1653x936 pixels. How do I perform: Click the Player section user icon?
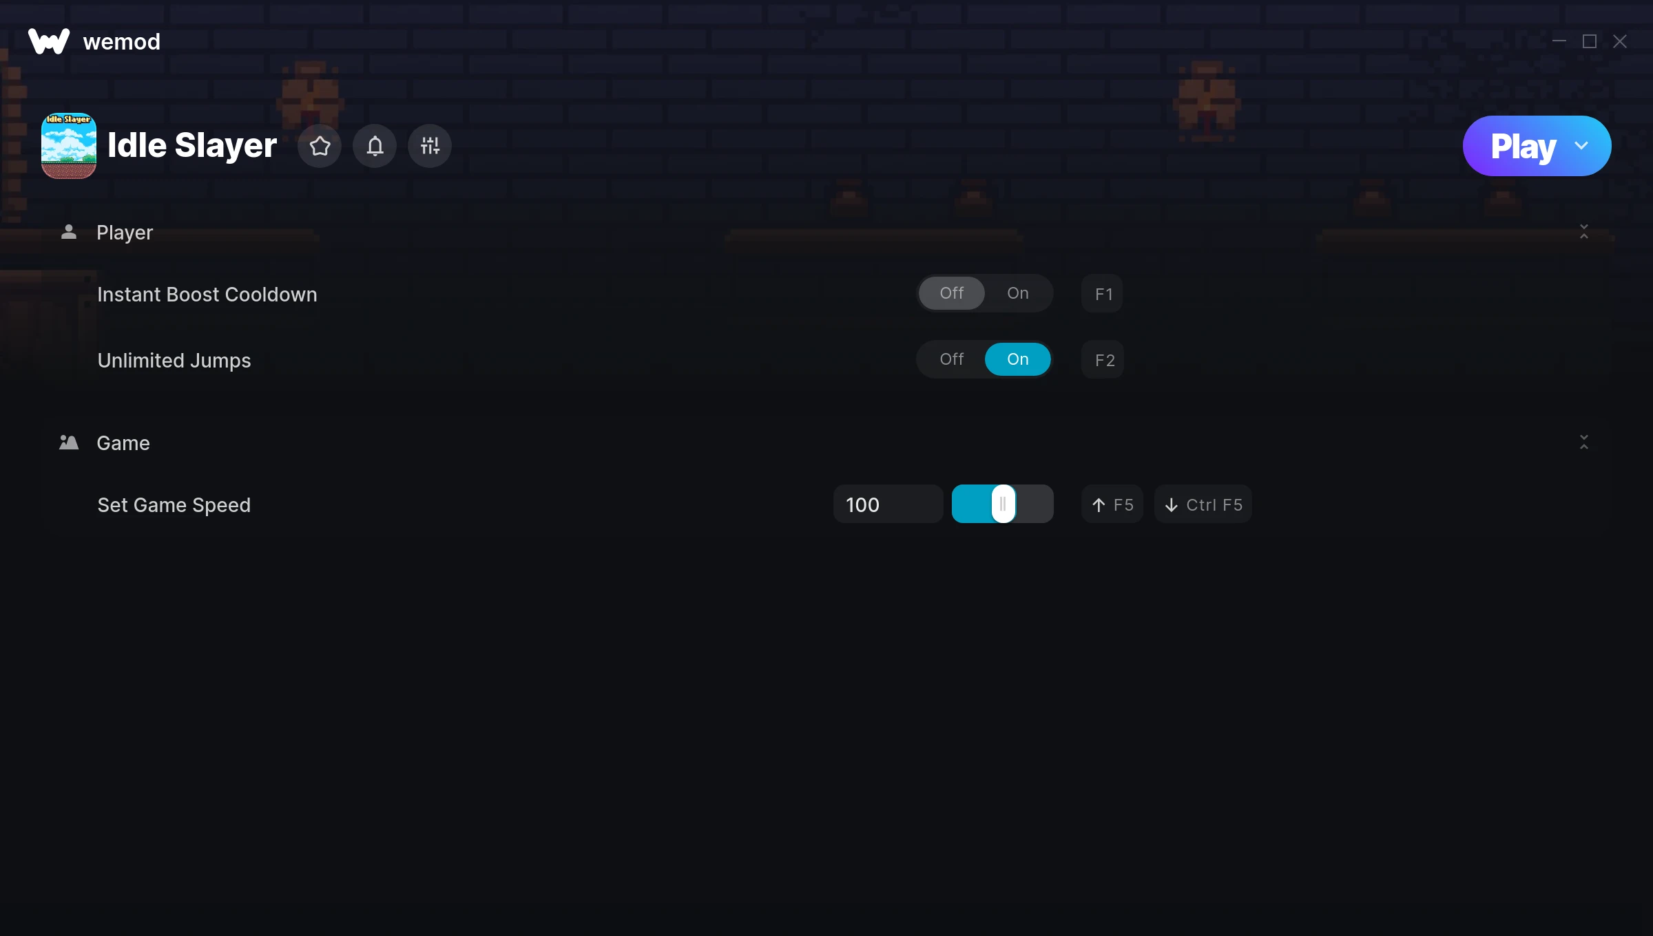70,233
